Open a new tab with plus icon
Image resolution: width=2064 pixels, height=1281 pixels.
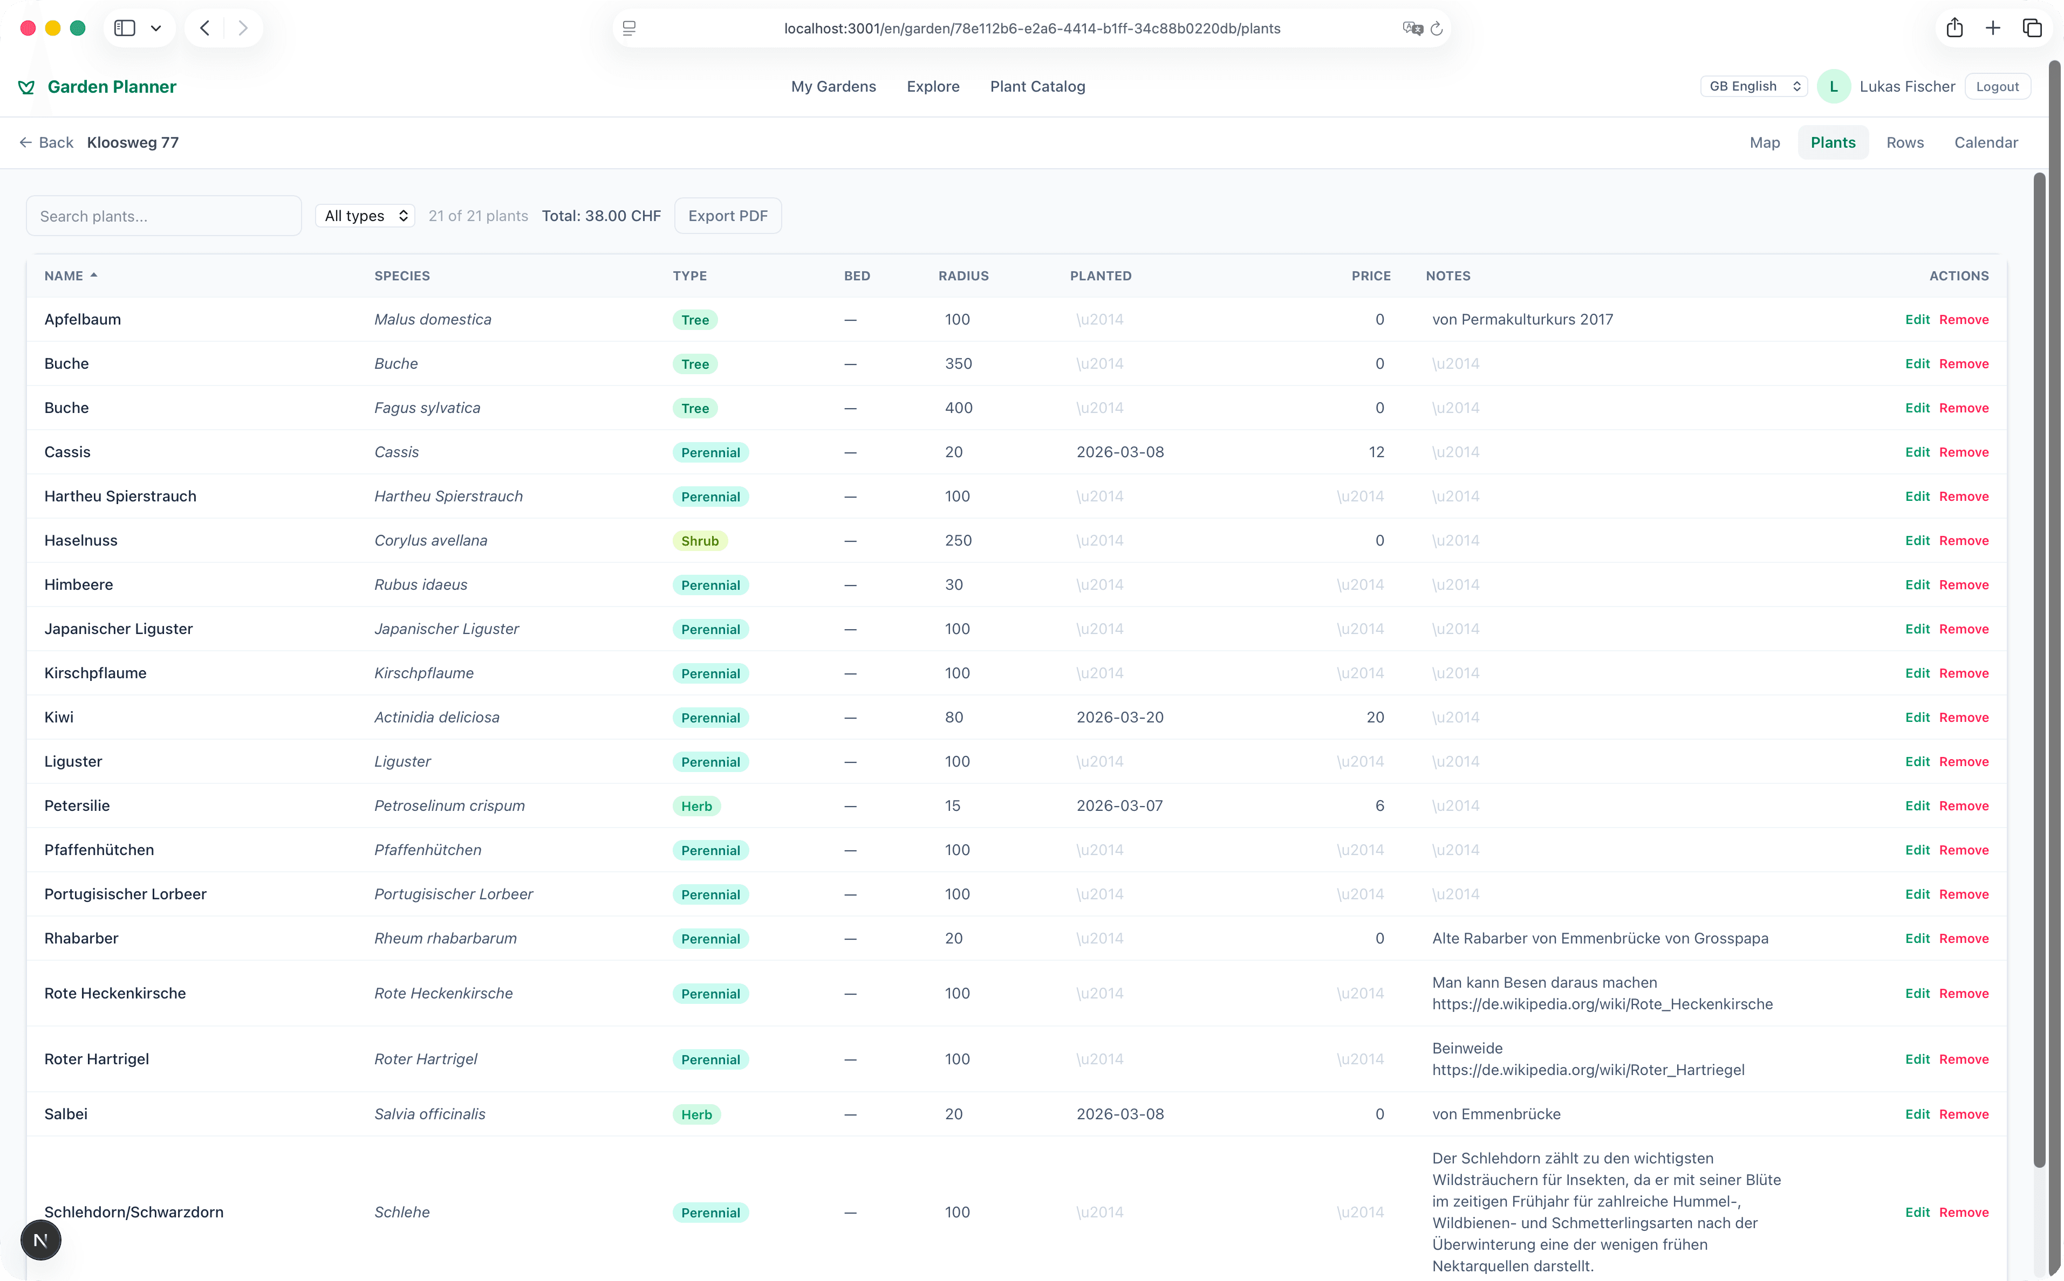pyautogui.click(x=1993, y=28)
